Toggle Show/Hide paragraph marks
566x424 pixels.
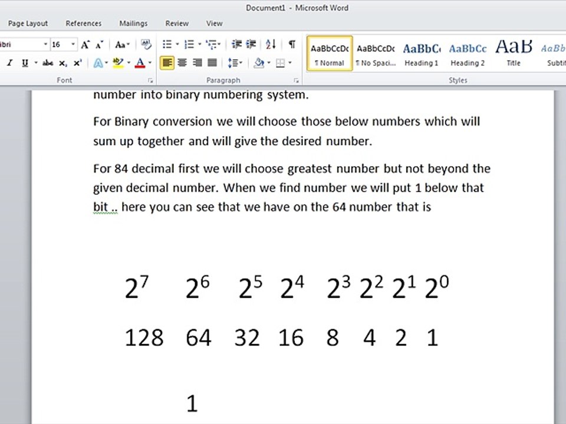[x=292, y=44]
